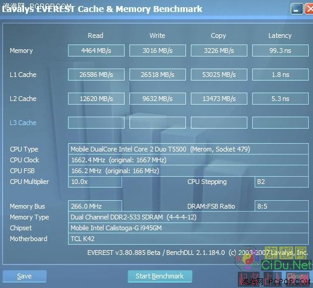Select Memory Read value 4464 MB/s
The image size is (313, 288).
click(96, 51)
